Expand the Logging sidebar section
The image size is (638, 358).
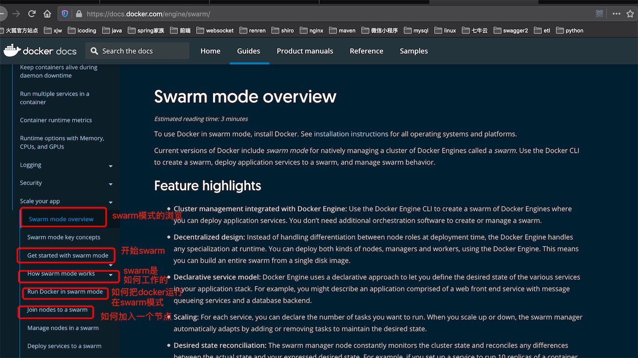(x=111, y=166)
